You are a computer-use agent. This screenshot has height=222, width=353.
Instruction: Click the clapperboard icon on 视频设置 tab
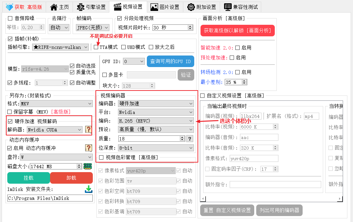click(x=117, y=7)
